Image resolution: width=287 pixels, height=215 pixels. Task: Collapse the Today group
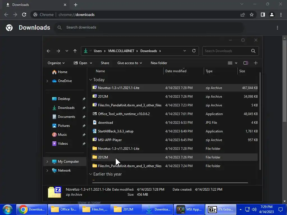(91, 80)
